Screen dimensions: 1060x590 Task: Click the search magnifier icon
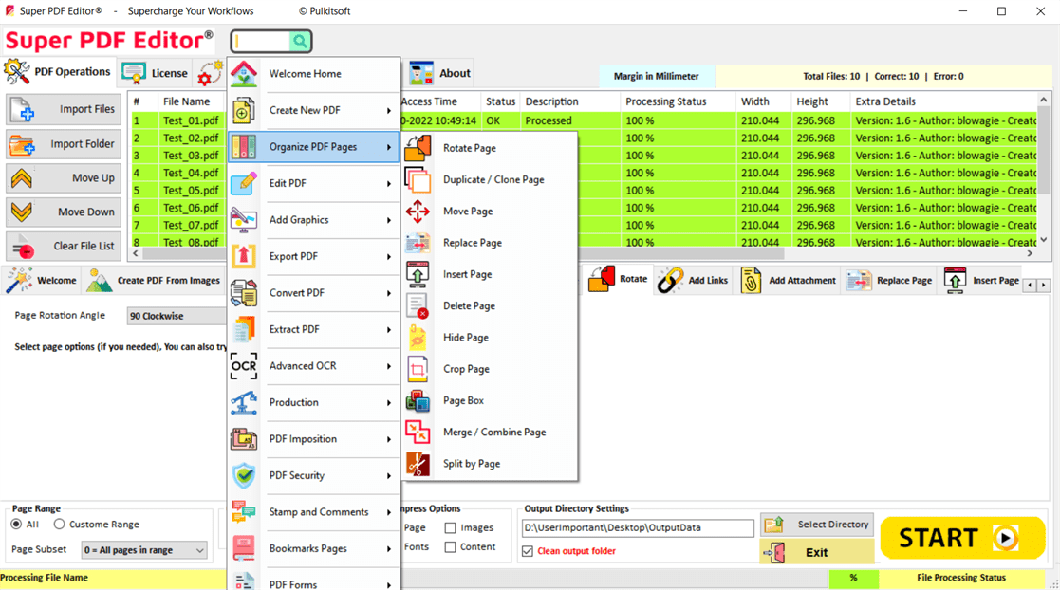point(300,42)
